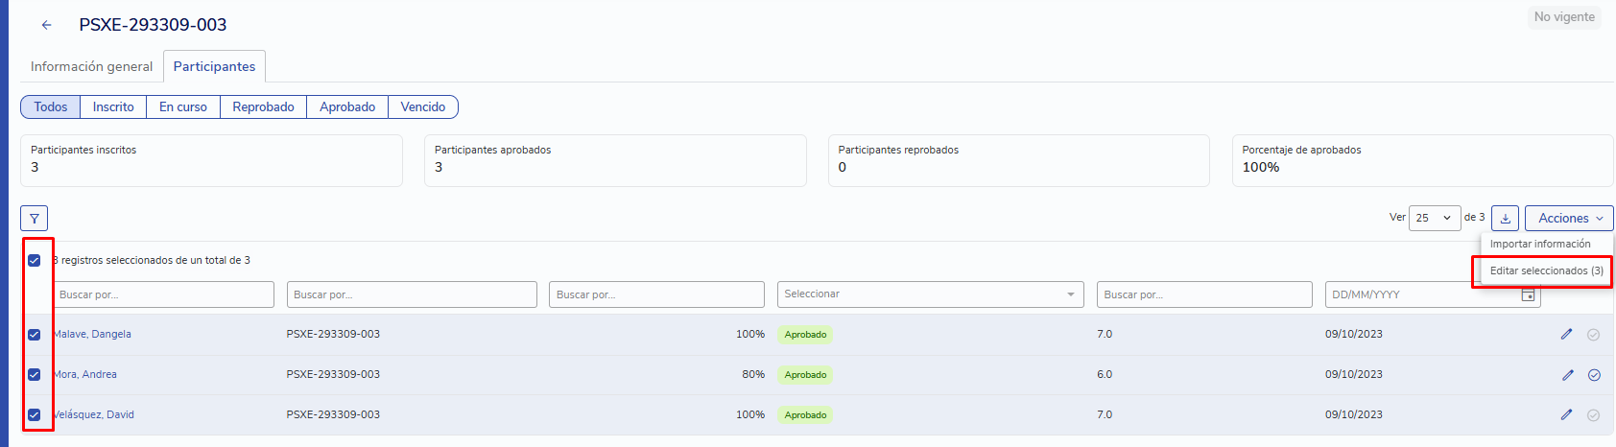Screen dimensions: 1616x447
Task: Edit Velásquez, David row pencil icon
Action: [x=1566, y=414]
